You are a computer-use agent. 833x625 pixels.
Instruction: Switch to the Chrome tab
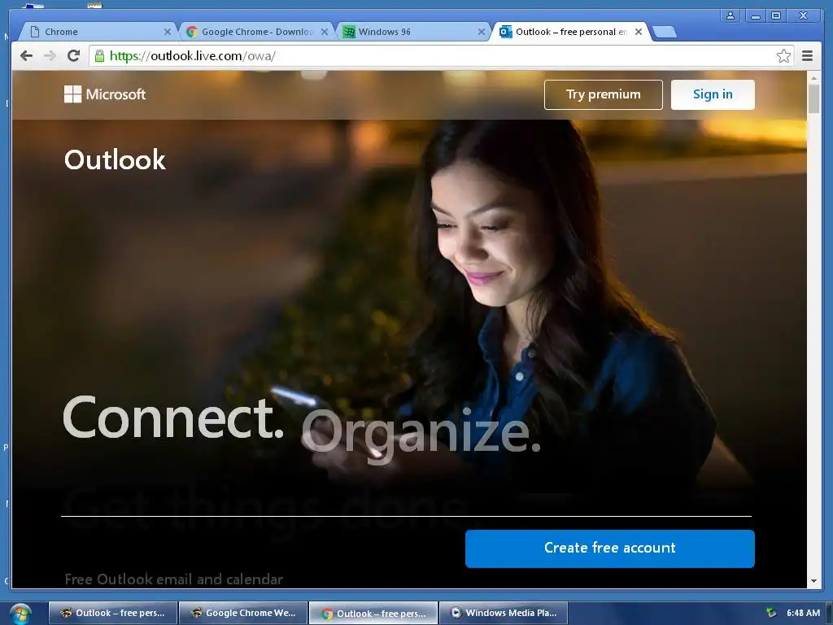point(98,32)
